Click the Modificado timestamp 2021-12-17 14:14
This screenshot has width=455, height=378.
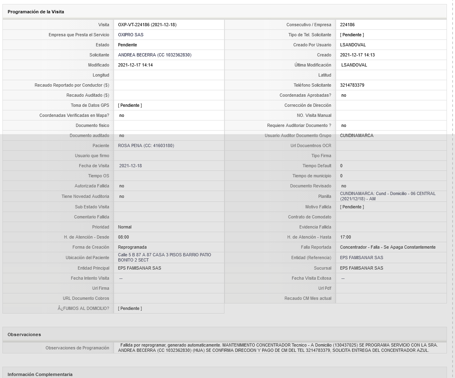[x=135, y=65]
